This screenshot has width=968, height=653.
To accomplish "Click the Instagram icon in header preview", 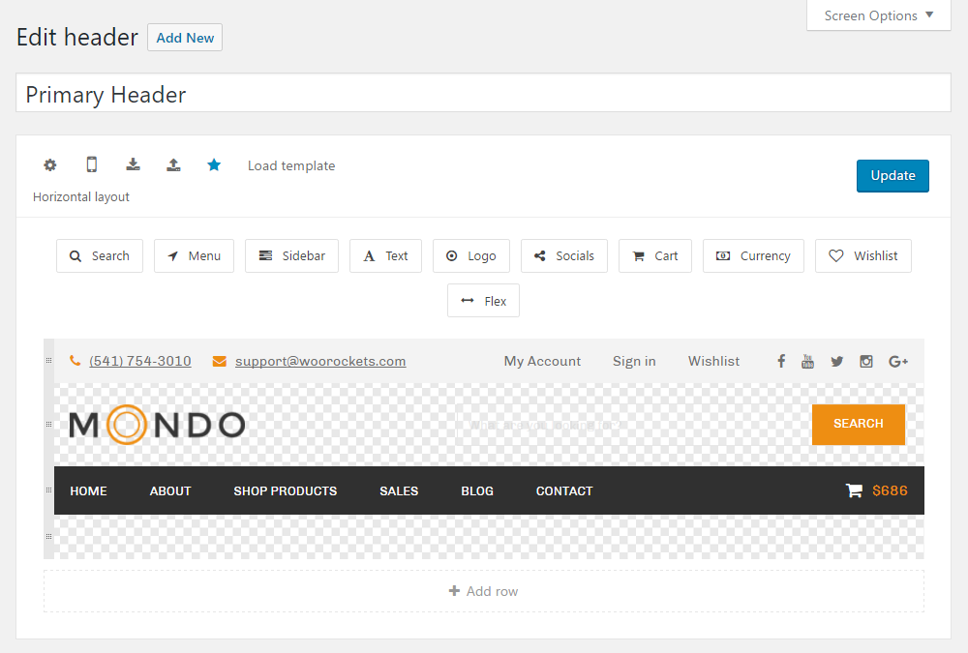I will coord(865,361).
